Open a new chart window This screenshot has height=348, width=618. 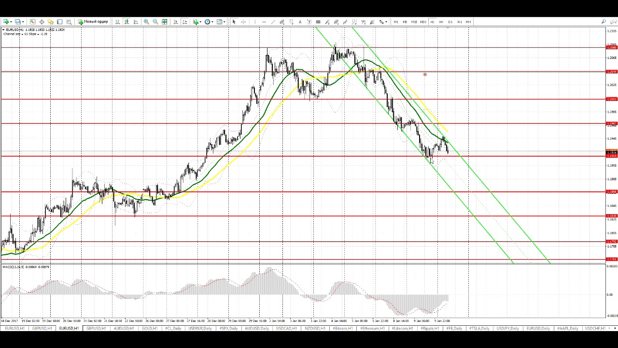[6, 22]
